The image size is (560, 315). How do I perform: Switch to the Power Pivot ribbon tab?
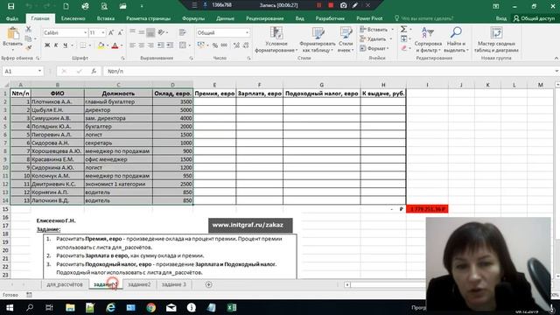(369, 18)
